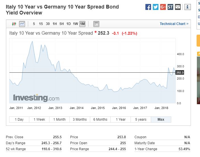Open the info icon button
Viewport: 200px width, 157px height.
[x=187, y=7]
